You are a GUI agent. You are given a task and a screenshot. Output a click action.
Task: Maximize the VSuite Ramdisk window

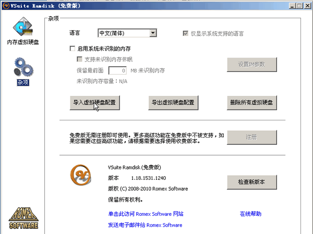(x=299, y=6)
